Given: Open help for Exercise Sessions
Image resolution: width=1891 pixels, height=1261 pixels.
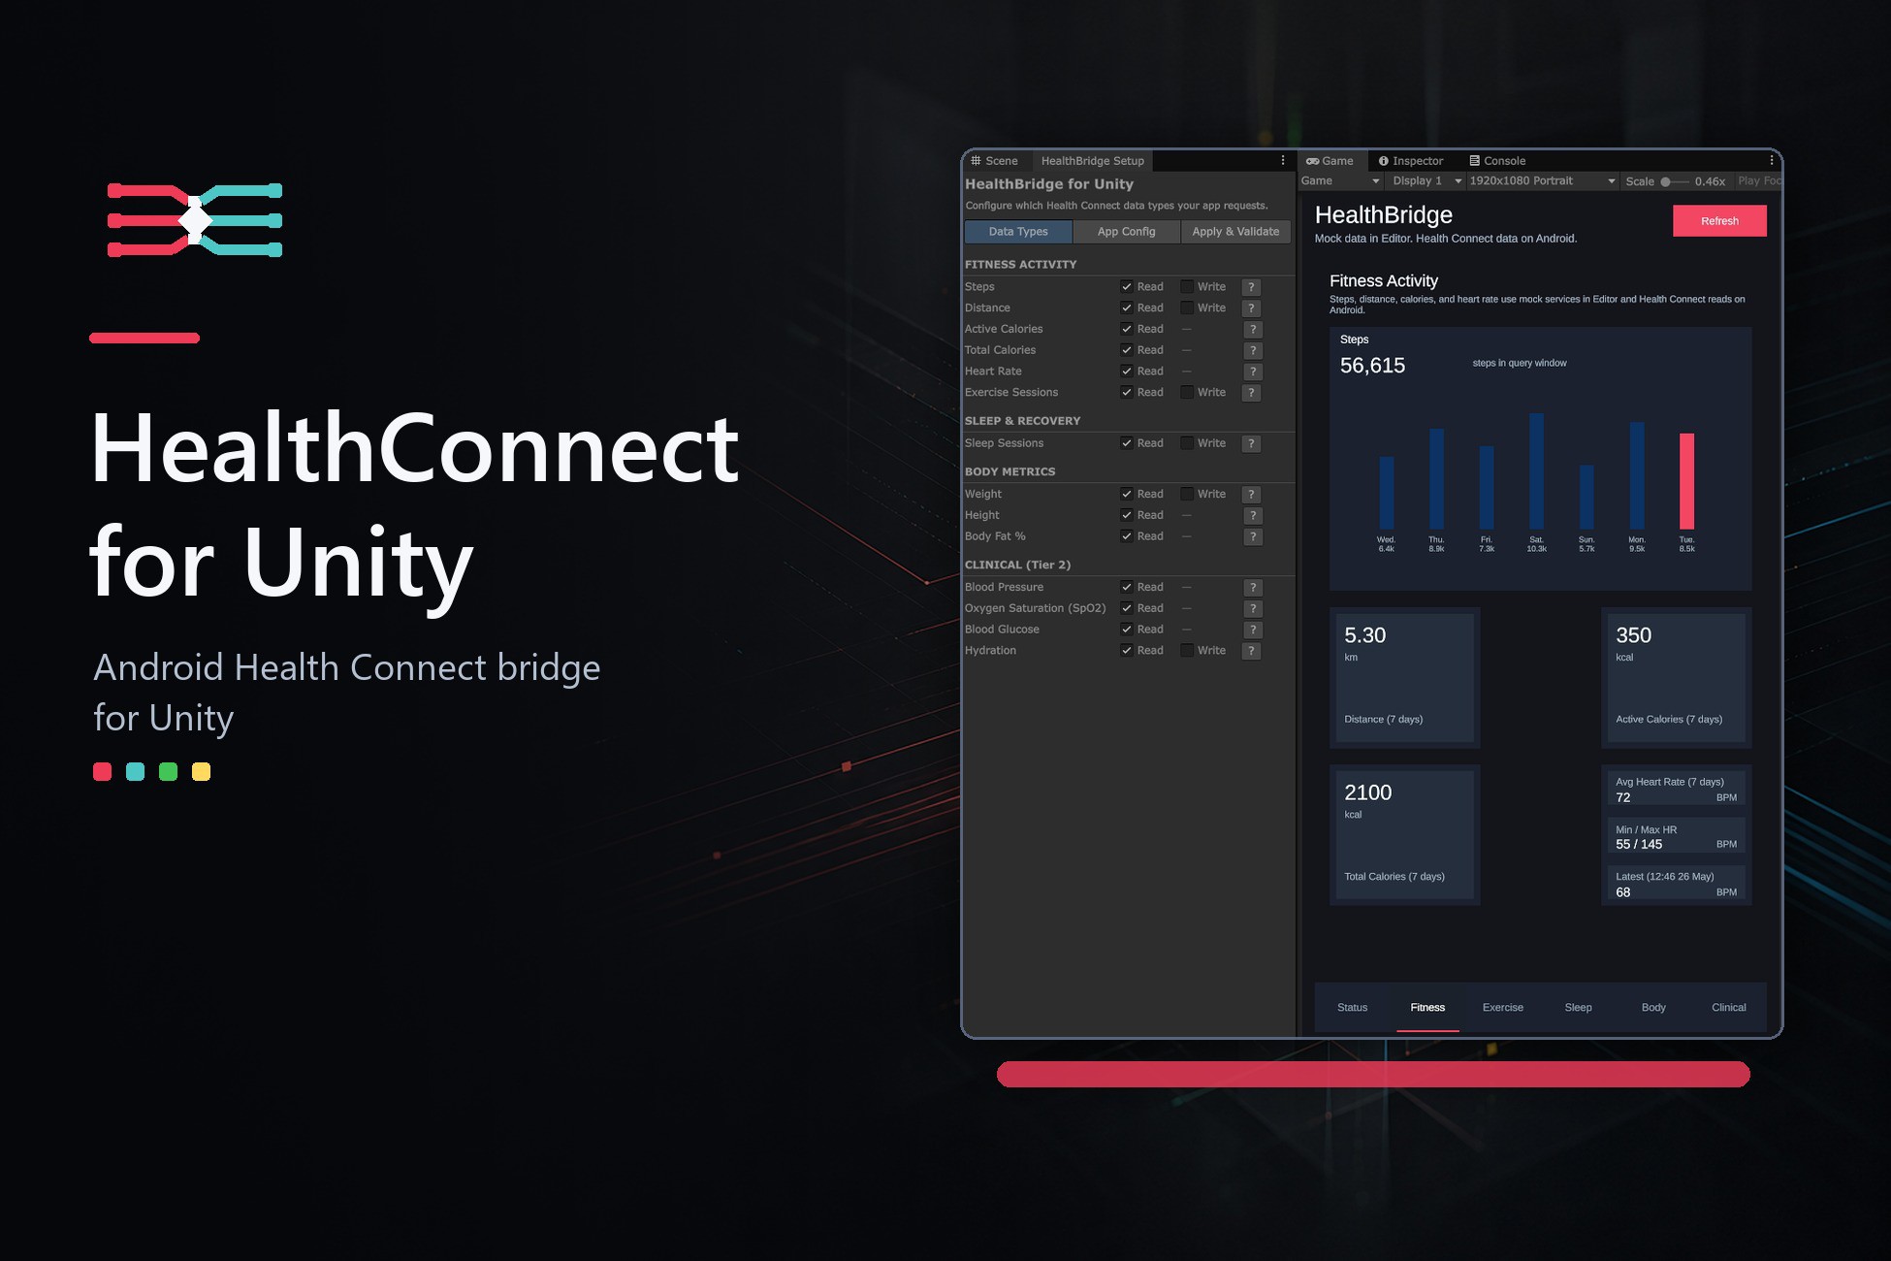Looking at the screenshot, I should (1252, 393).
